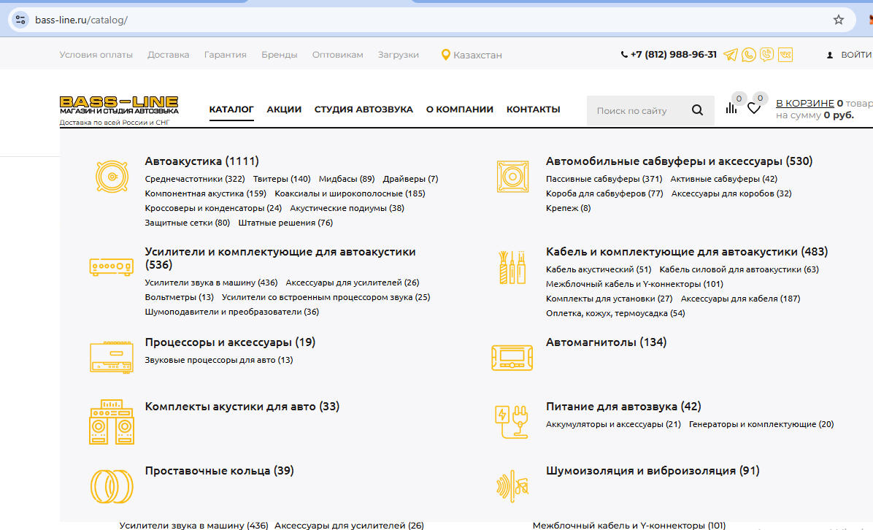Screen dimensions: 873x530
Task: Open the Гарантия link
Action: tap(226, 55)
